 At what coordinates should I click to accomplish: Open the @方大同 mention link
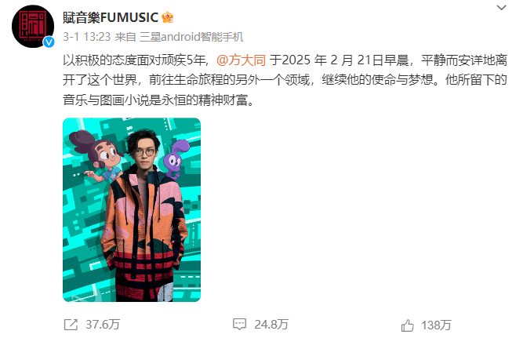pos(242,60)
